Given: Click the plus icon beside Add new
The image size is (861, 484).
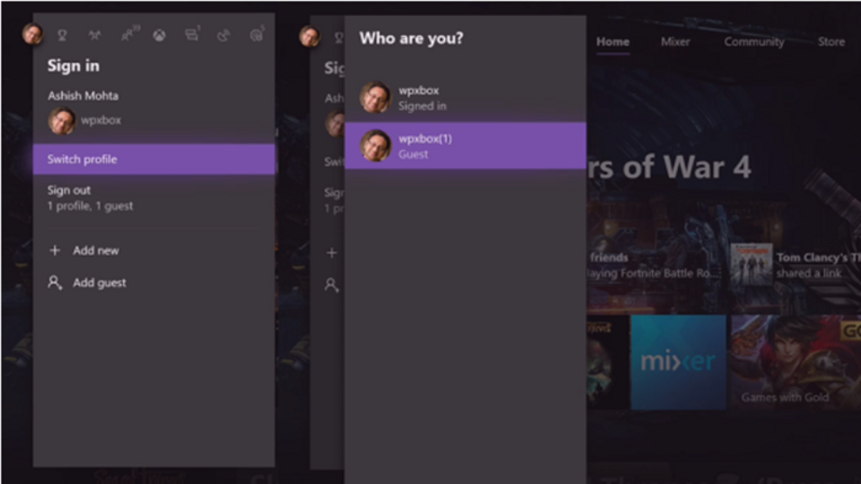Looking at the screenshot, I should point(55,251).
